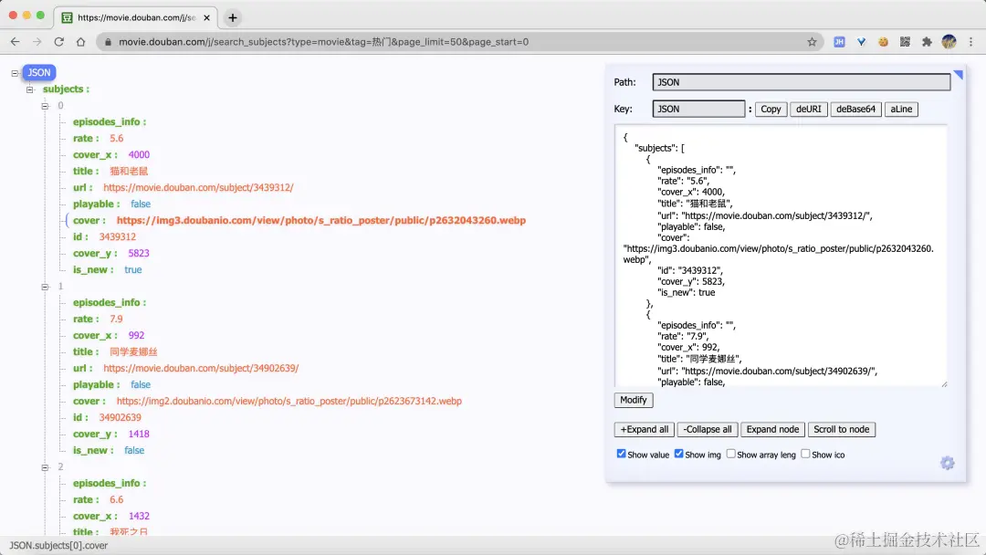Click the Copy button
Image resolution: width=986 pixels, height=555 pixels.
pyautogui.click(x=771, y=109)
